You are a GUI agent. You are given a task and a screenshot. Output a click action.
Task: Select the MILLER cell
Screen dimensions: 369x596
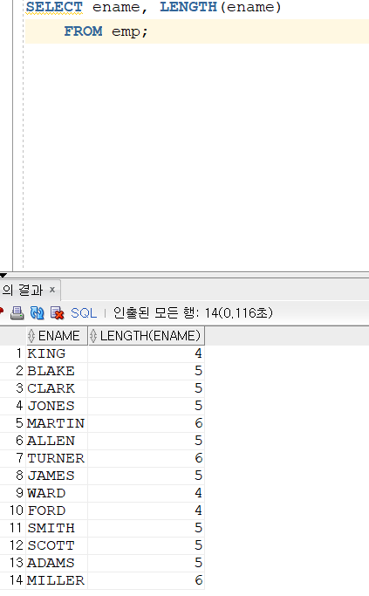[x=57, y=581]
